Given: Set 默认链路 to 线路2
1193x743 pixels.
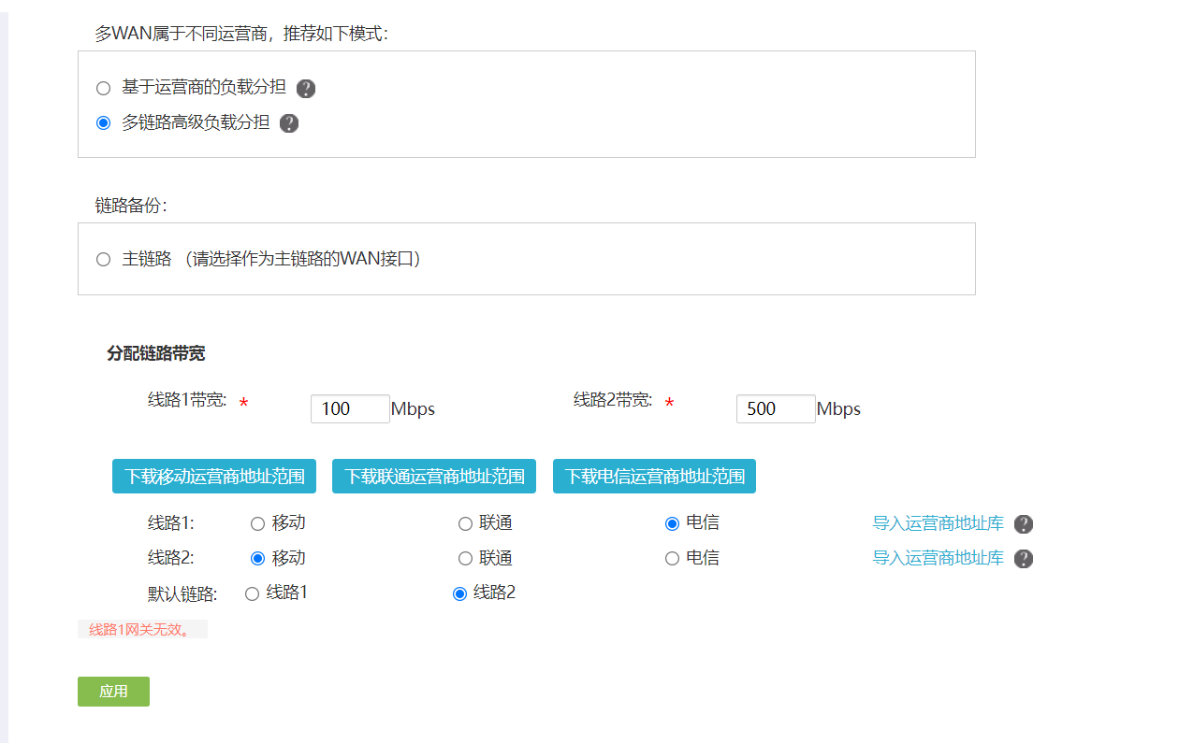Looking at the screenshot, I should (x=459, y=593).
